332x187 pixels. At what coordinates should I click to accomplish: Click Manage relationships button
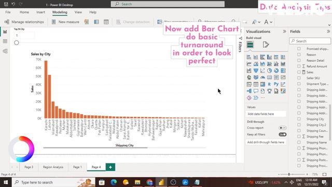[x=24, y=22]
